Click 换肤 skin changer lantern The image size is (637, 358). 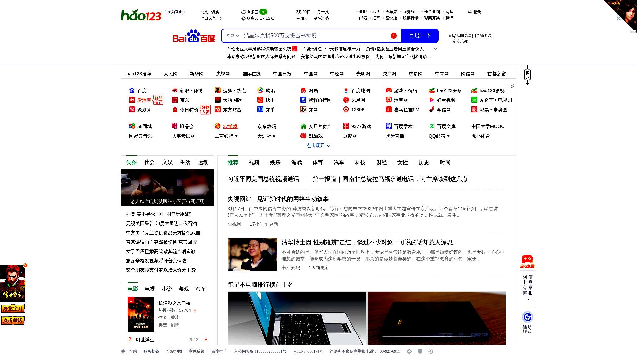pos(527,75)
